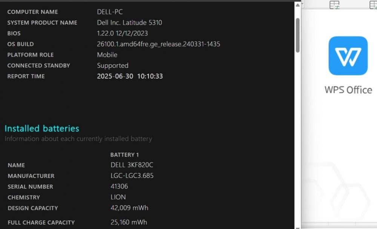Select the battery NAME label
377x229 pixels.
(x=16, y=165)
